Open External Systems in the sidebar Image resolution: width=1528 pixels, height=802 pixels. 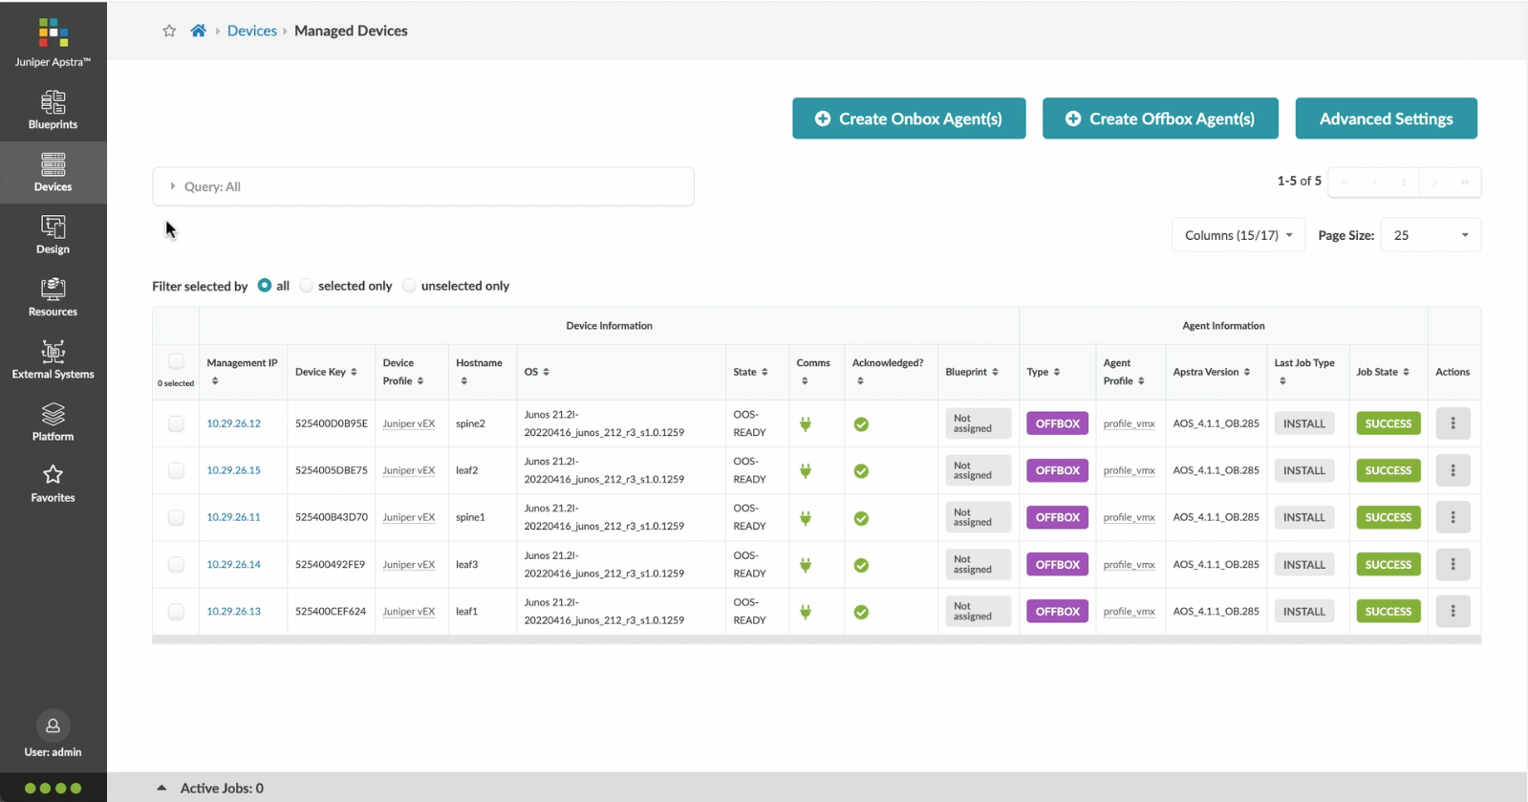click(53, 359)
